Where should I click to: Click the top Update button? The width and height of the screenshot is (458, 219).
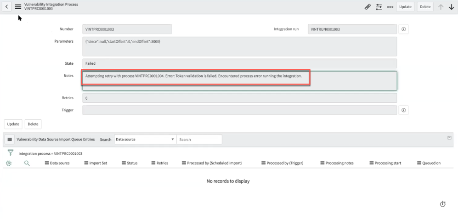pos(405,7)
